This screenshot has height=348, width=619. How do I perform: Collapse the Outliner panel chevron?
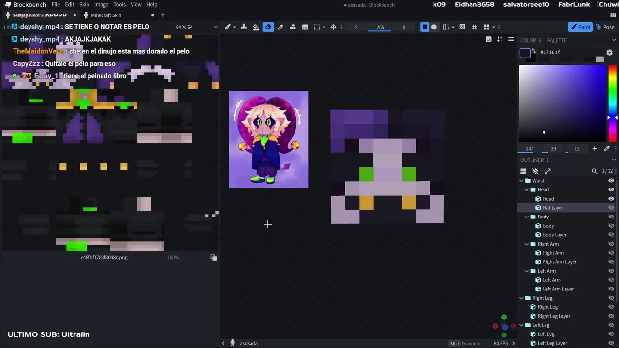(x=614, y=160)
